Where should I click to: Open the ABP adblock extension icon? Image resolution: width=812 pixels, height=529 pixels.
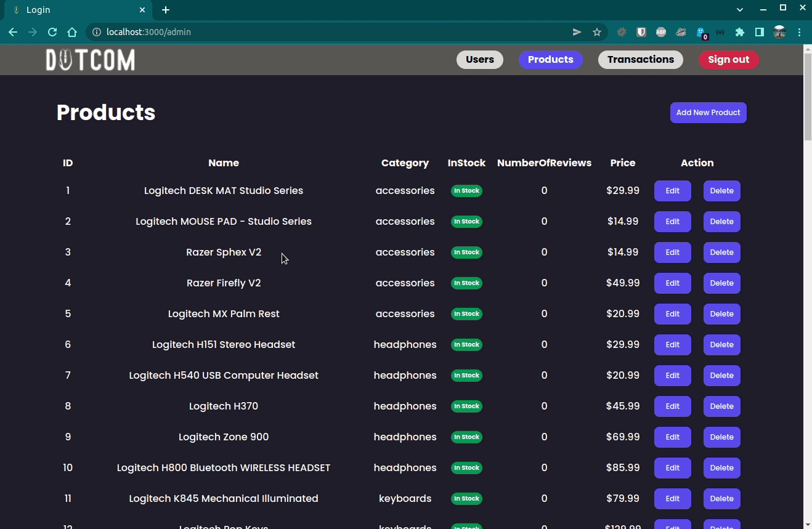pos(661,32)
